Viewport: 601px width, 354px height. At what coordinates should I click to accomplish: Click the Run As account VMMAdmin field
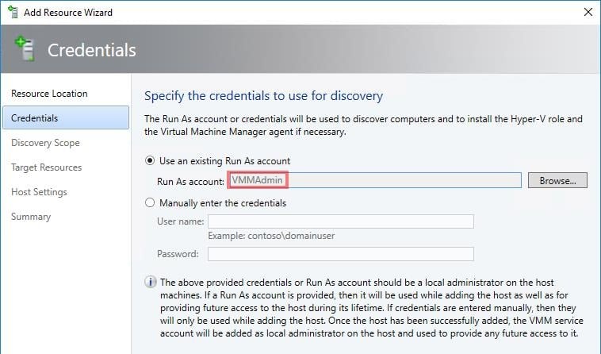point(374,180)
